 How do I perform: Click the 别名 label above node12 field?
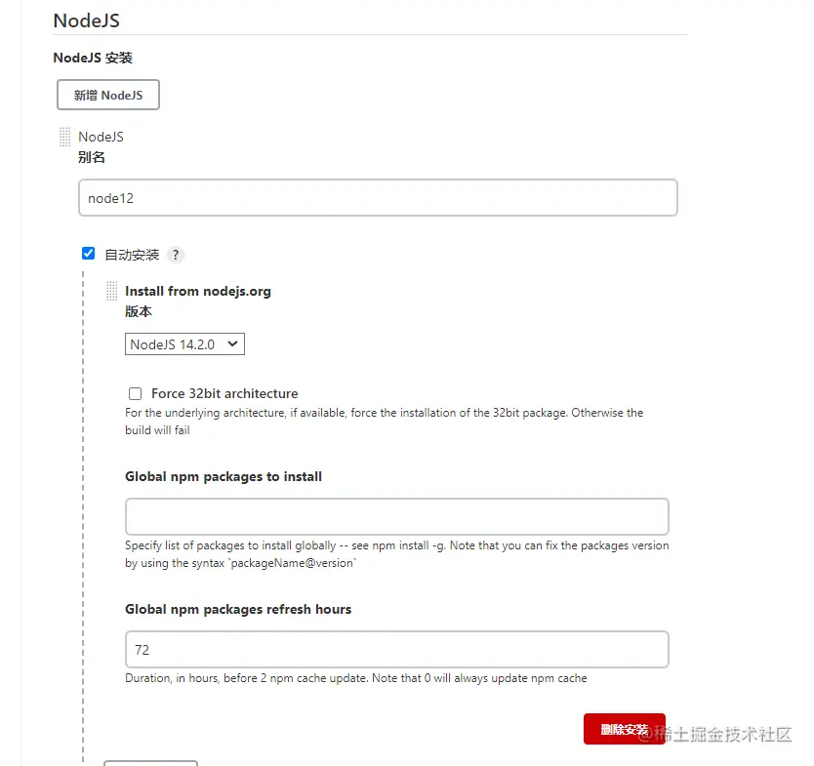pyautogui.click(x=92, y=157)
